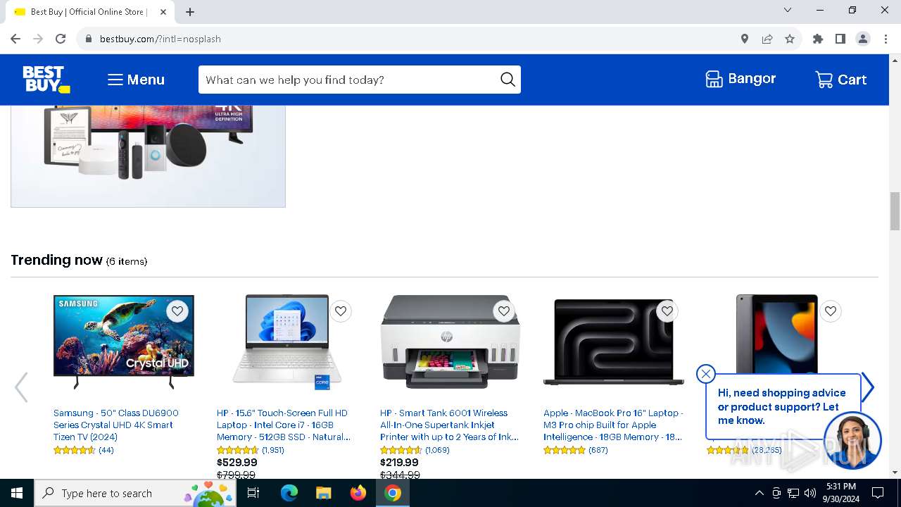The height and width of the screenshot is (507, 901).
Task: Click the search magnifier icon
Action: [508, 80]
